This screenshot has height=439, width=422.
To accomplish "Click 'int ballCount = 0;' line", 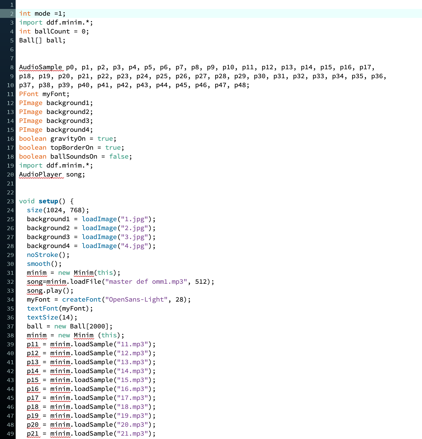I will [x=54, y=31].
